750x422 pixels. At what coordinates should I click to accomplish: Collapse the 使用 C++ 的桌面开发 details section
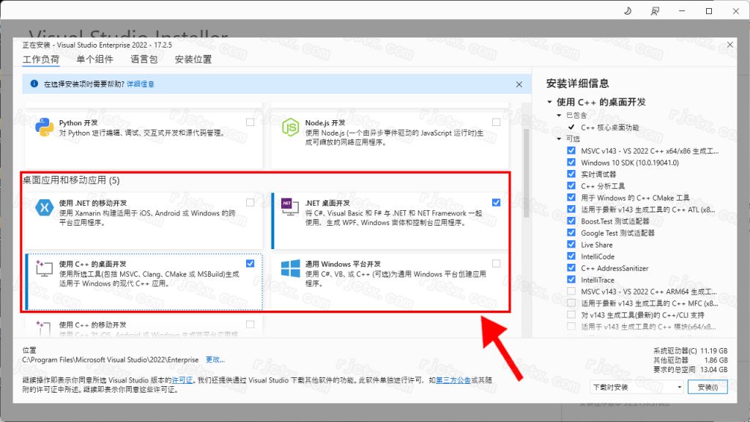point(549,103)
